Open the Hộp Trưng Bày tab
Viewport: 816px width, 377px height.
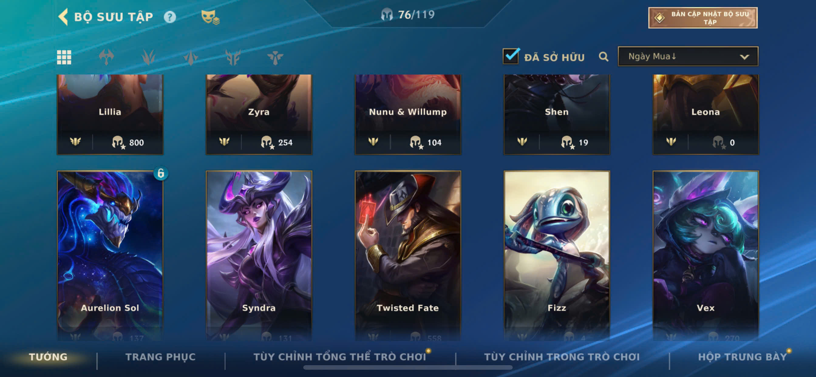click(743, 357)
